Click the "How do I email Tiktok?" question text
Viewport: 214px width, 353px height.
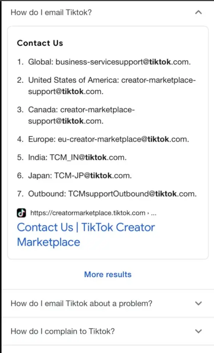click(51, 12)
